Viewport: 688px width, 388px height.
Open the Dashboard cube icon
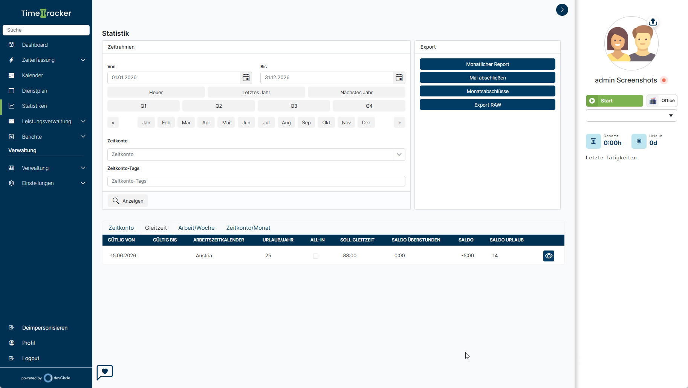coord(11,44)
